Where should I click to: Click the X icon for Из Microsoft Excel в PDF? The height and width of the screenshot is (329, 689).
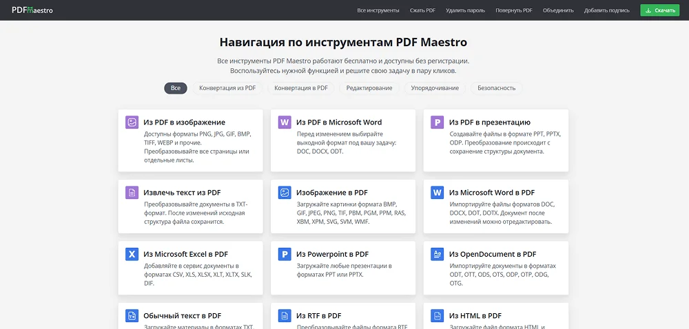pyautogui.click(x=132, y=255)
